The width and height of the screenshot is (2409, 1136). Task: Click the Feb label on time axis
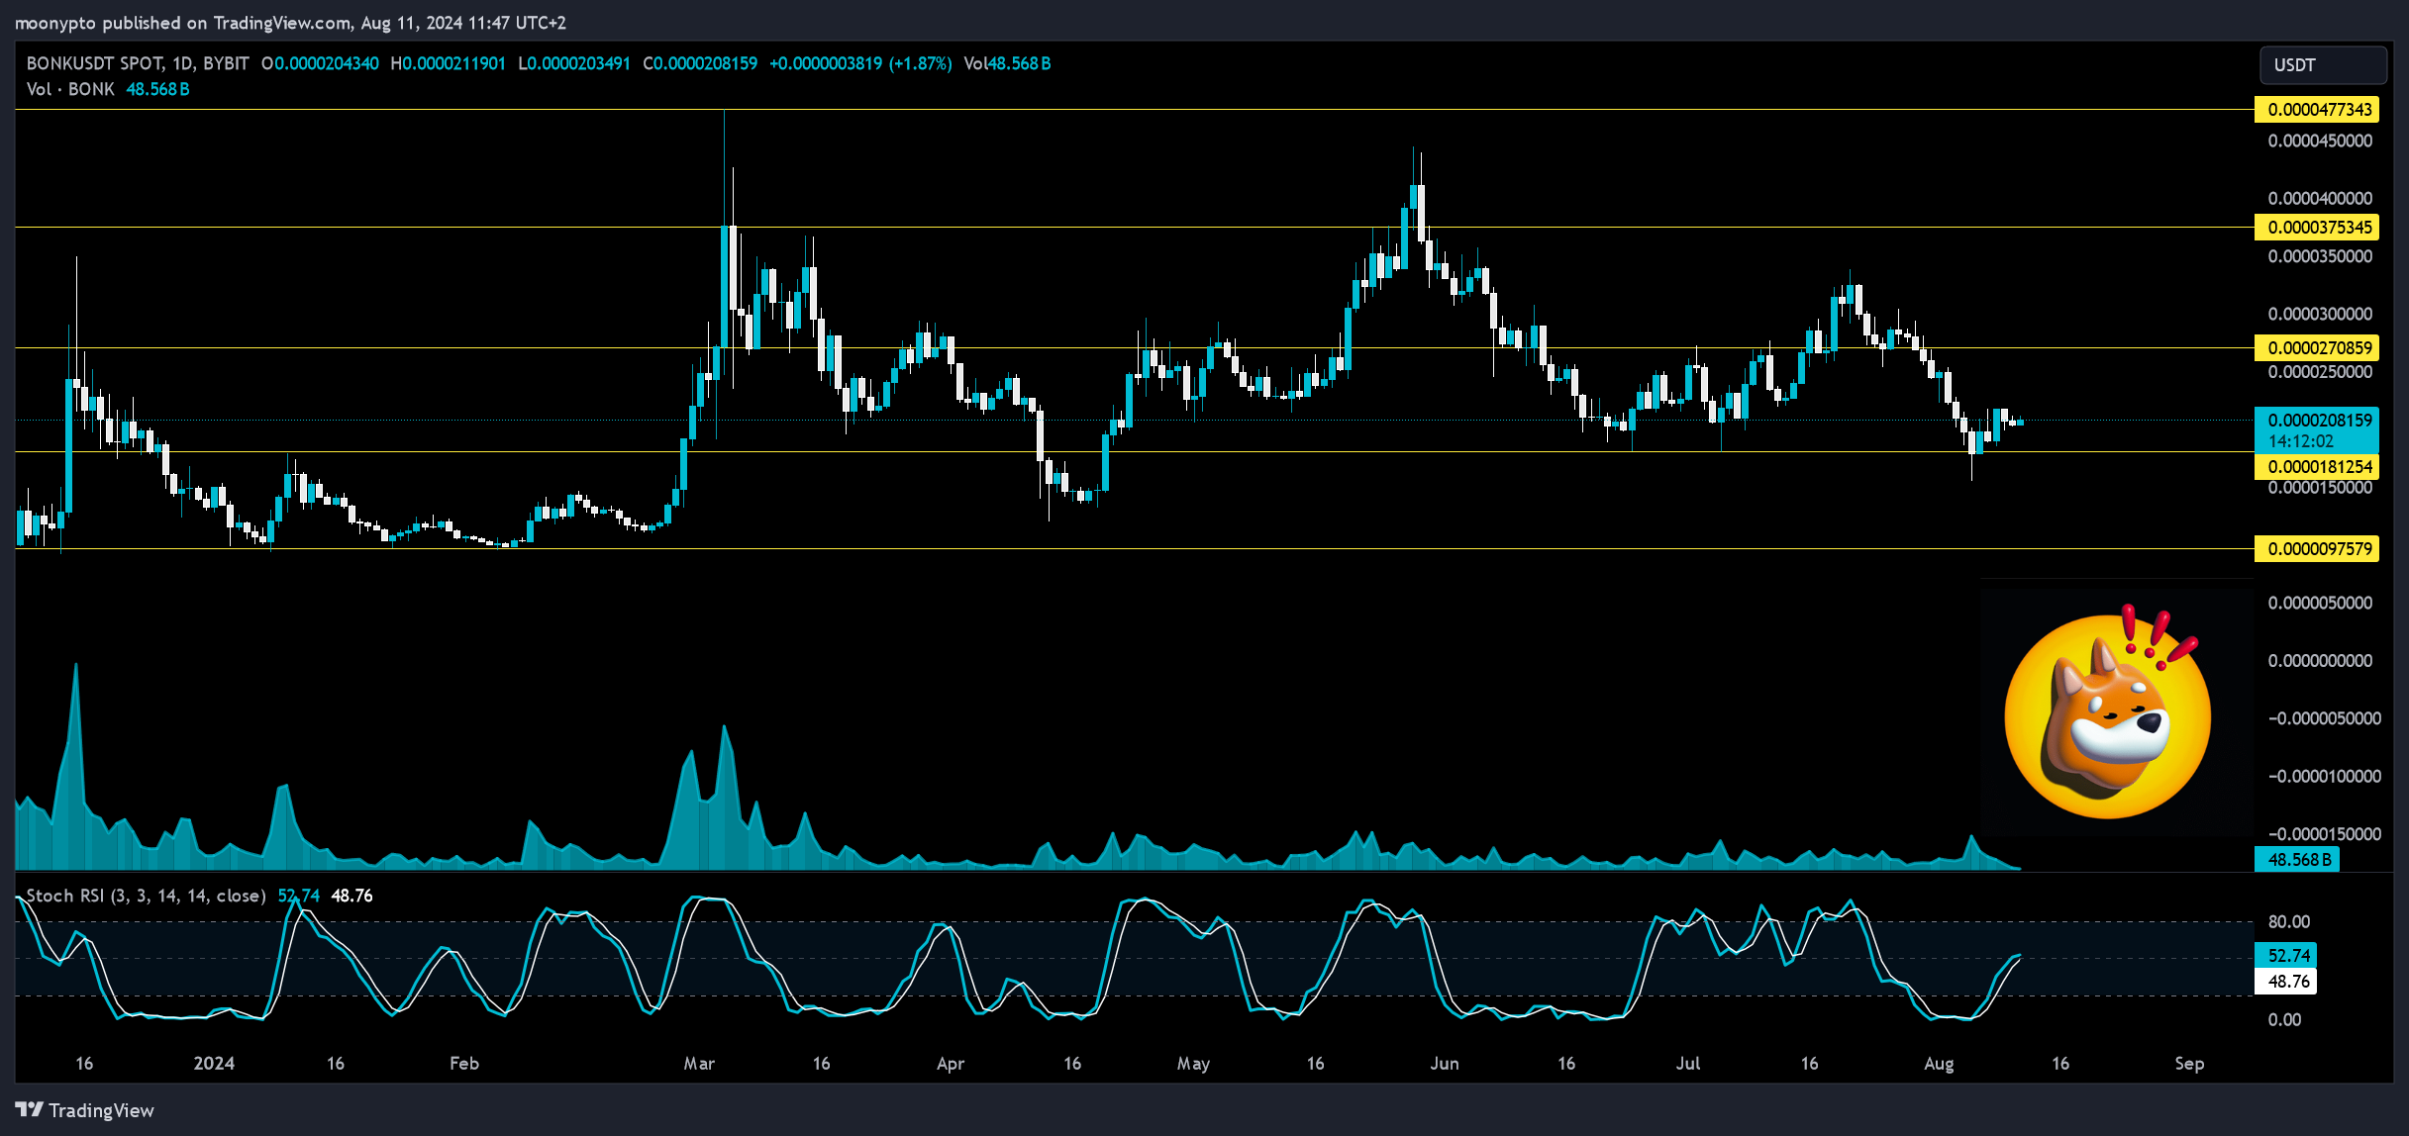pyautogui.click(x=464, y=1064)
